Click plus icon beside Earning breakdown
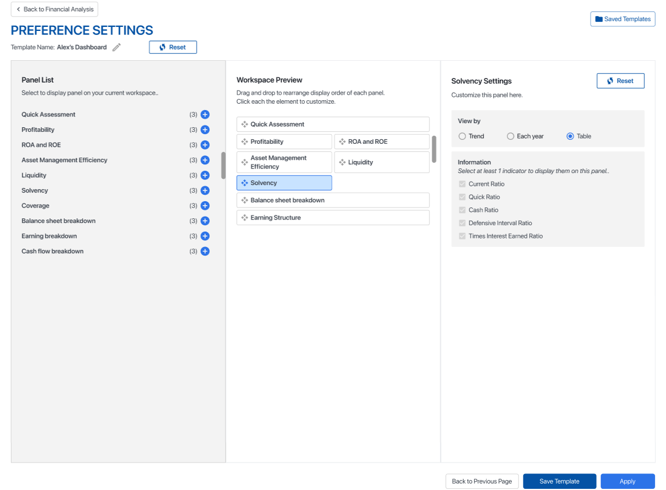This screenshot has height=490, width=666. (205, 236)
